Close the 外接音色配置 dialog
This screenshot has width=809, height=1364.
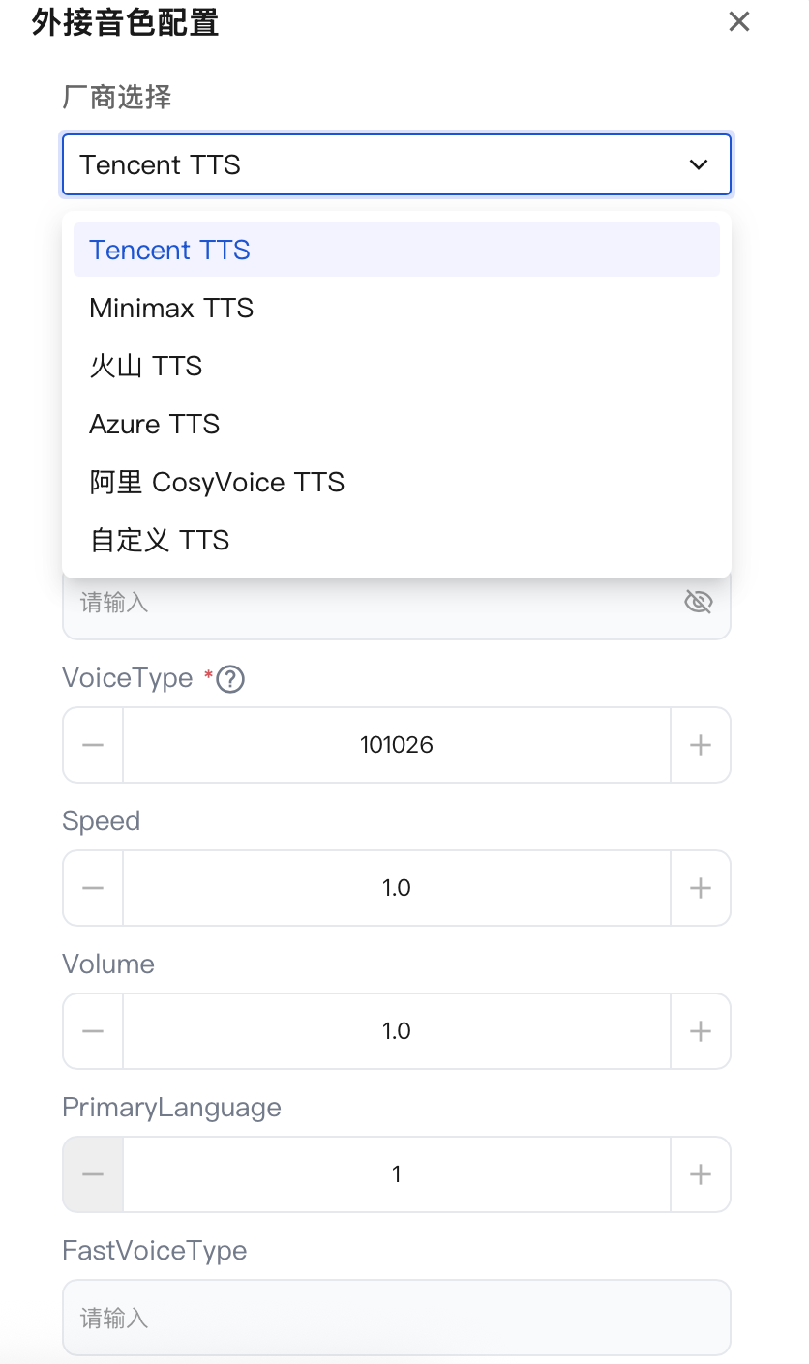[739, 21]
